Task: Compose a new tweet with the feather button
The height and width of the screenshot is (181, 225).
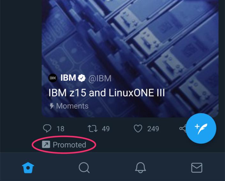Action: pyautogui.click(x=201, y=129)
